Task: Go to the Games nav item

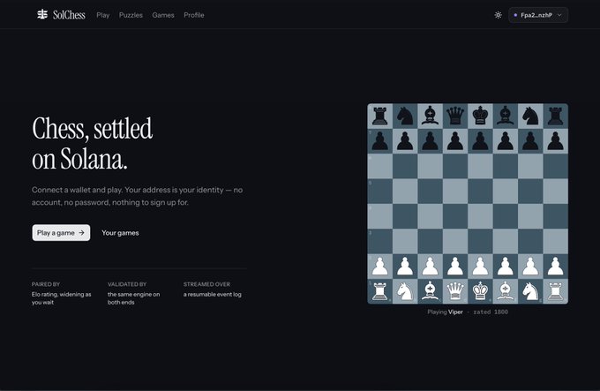Action: pyautogui.click(x=163, y=15)
